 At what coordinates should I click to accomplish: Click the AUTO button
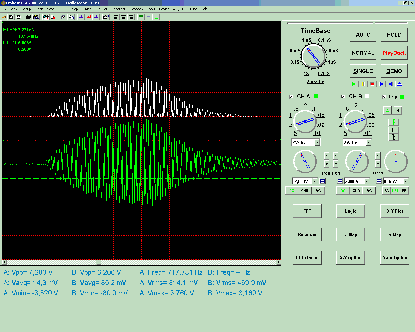pyautogui.click(x=363, y=35)
